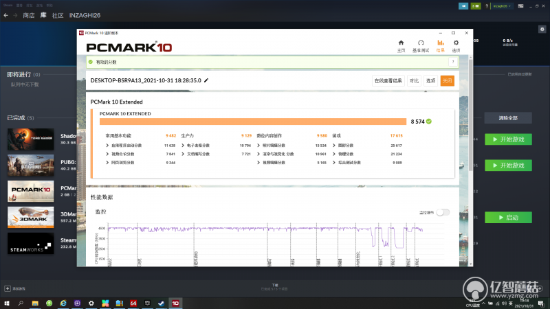The height and width of the screenshot is (309, 550).
Task: Click the Productivity score 9 129
Action: [x=246, y=135]
